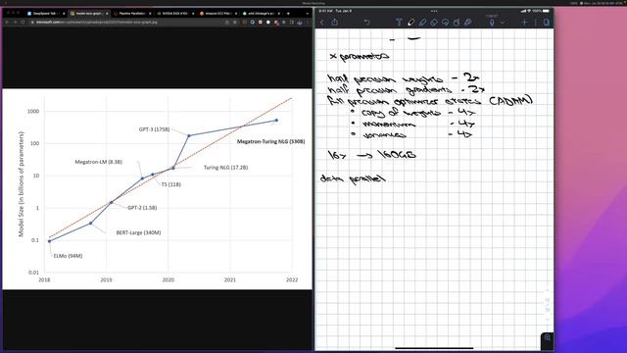Open the vertical-dots more options menu in Notability
Screen dimensions: 627x353
pos(536,23)
